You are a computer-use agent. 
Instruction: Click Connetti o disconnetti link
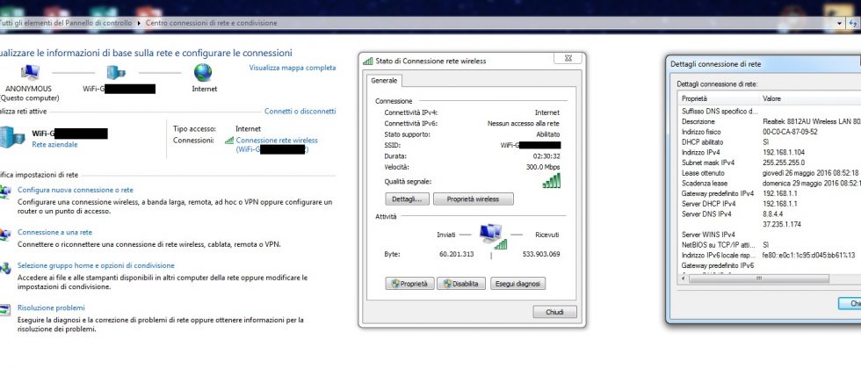pos(300,111)
